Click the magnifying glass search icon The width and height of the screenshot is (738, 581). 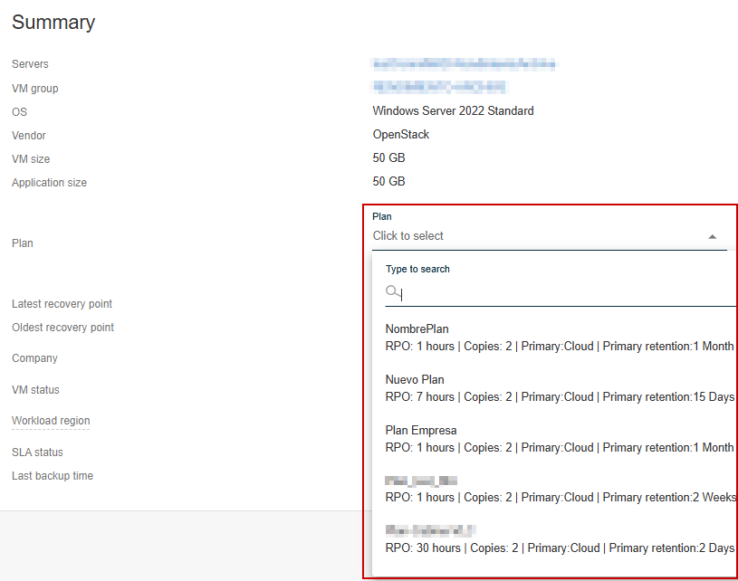click(392, 291)
